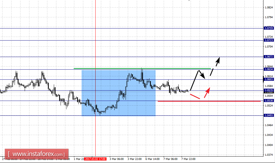Click the 1.0493 price level label

[269, 115]
